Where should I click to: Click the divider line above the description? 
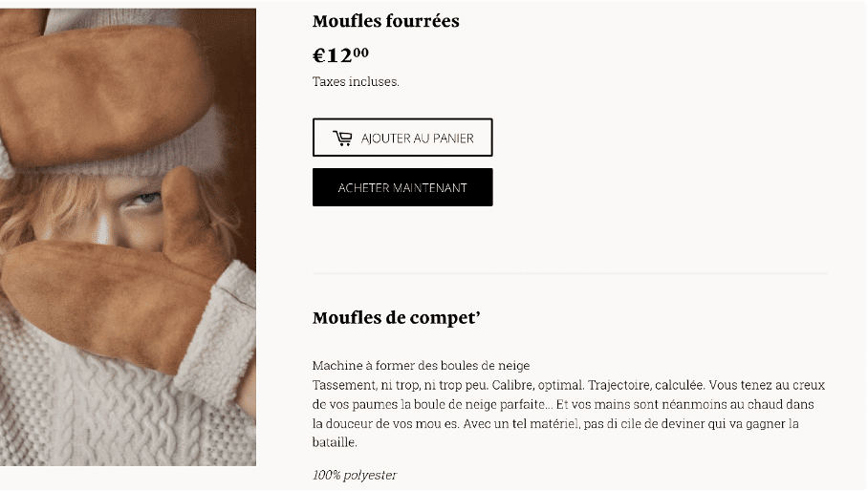[570, 273]
